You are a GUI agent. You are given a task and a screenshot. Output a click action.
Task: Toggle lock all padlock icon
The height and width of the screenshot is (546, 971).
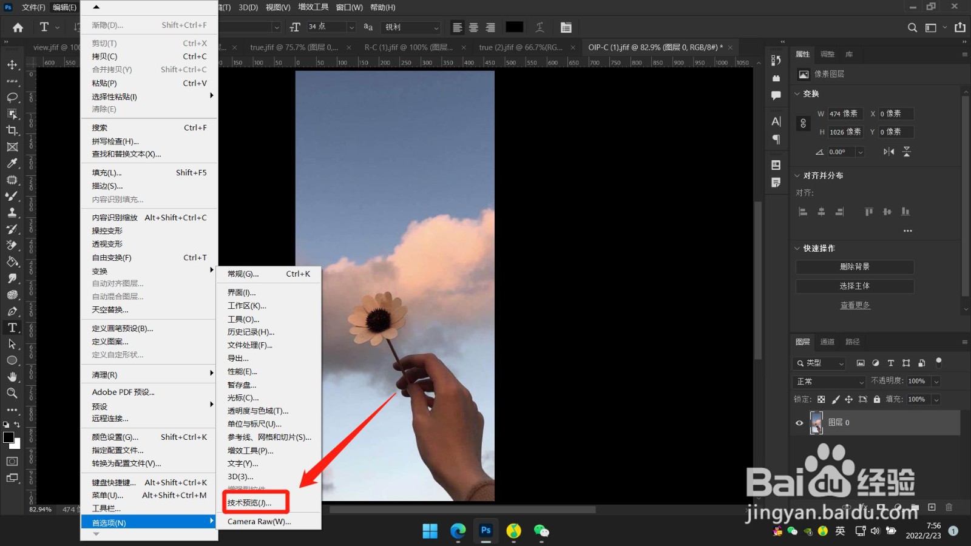(x=877, y=399)
